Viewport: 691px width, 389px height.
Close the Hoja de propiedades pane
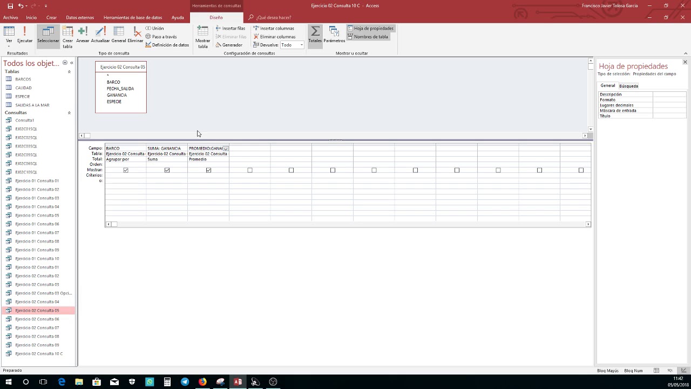[685, 62]
